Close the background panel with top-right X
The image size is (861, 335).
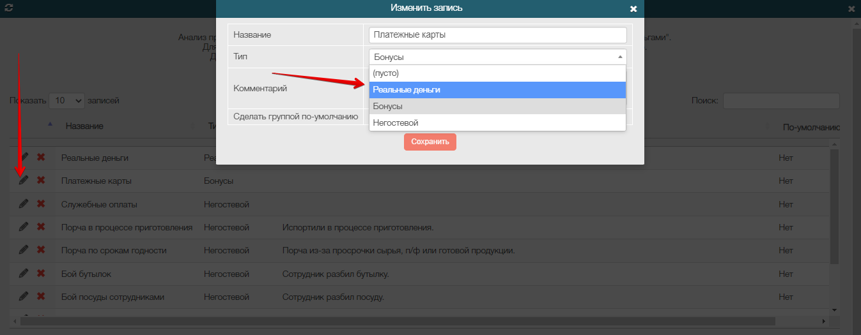851,9
